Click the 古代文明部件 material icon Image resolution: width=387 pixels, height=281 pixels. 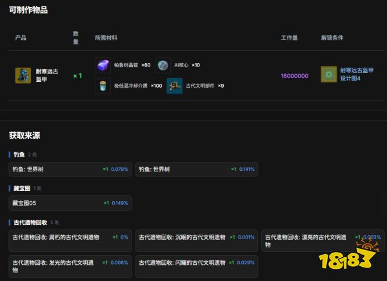175,86
